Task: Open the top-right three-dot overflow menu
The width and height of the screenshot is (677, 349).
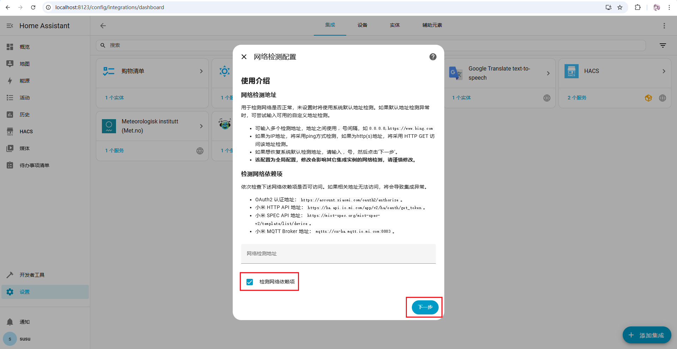Action: pyautogui.click(x=664, y=26)
